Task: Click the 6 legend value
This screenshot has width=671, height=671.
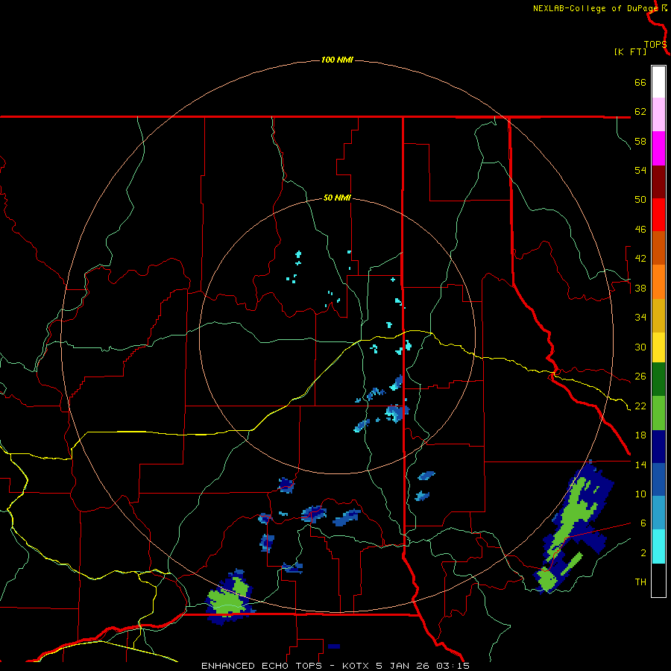Action: tap(643, 523)
